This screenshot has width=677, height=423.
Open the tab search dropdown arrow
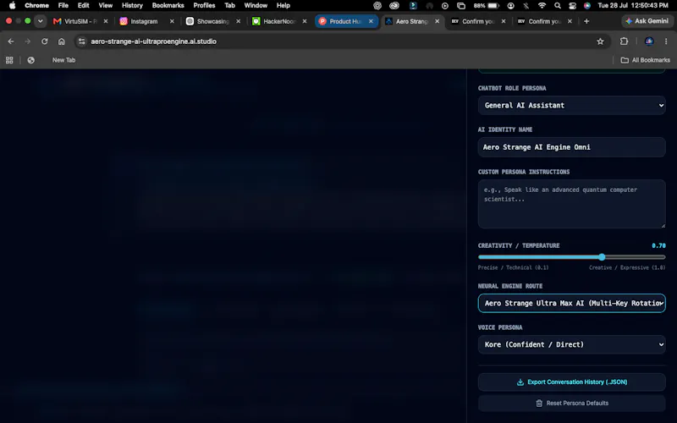40,21
